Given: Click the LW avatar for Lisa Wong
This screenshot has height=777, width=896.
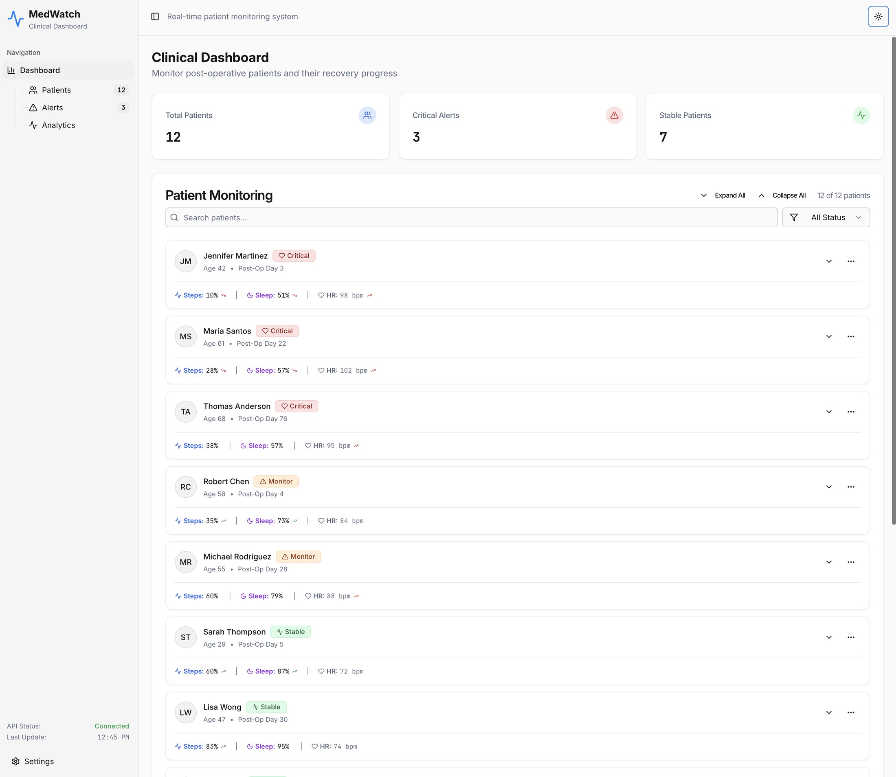Looking at the screenshot, I should [x=186, y=713].
